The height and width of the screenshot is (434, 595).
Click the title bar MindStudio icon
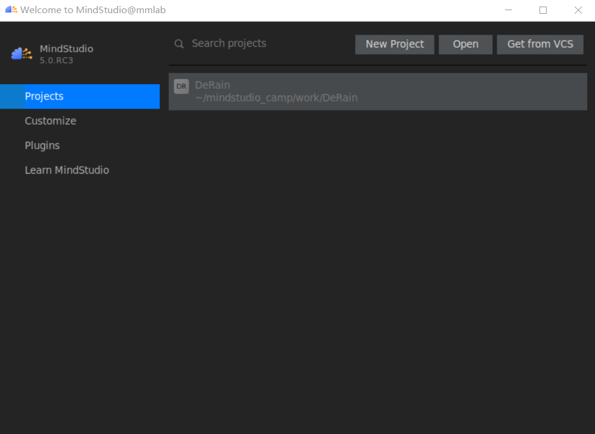(11, 10)
